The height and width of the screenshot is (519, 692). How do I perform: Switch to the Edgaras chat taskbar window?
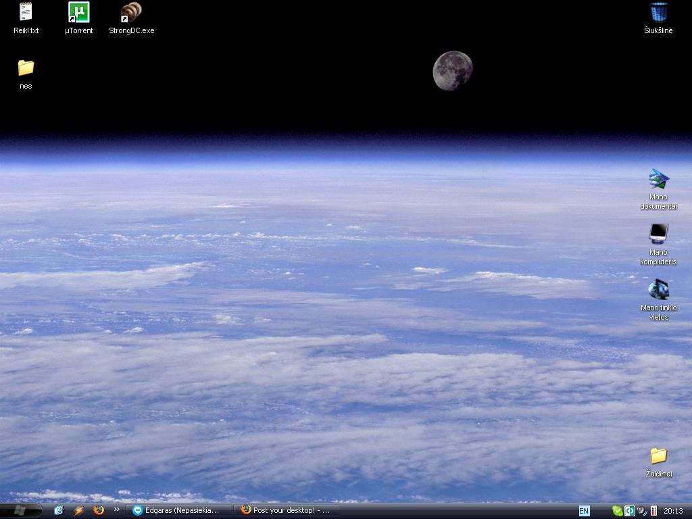[x=179, y=511]
